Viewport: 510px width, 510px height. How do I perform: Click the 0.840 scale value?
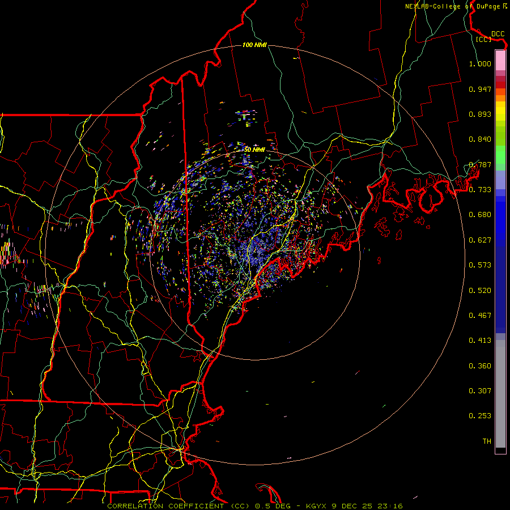(480, 139)
